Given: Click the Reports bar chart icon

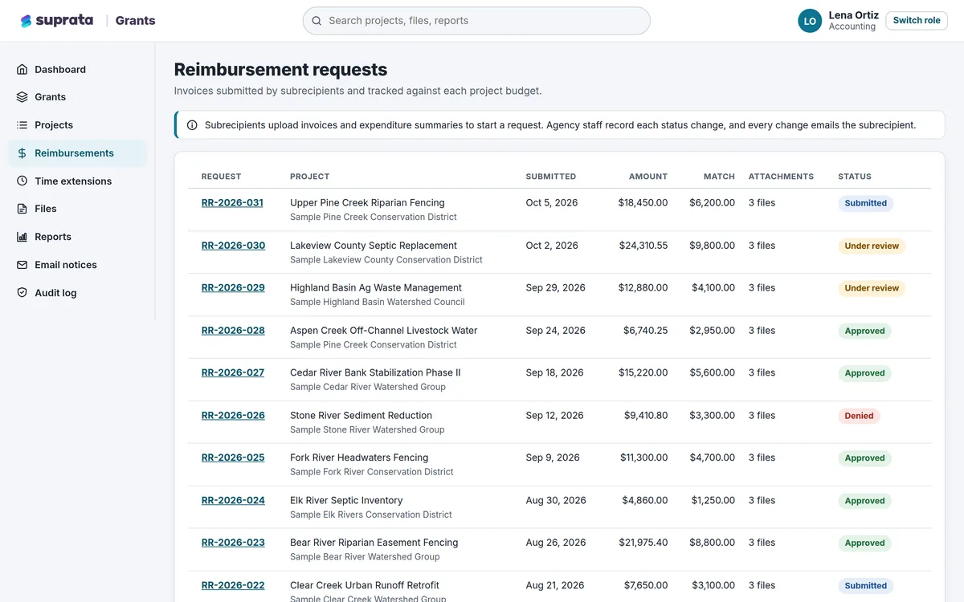Looking at the screenshot, I should pyautogui.click(x=22, y=237).
